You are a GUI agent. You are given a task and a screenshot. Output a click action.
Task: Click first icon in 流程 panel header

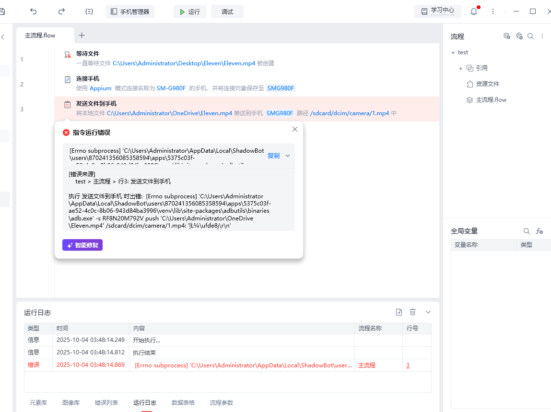(507, 36)
